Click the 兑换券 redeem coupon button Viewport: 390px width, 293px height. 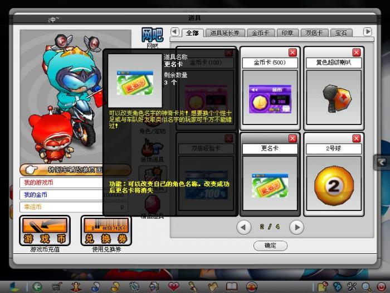tap(106, 230)
